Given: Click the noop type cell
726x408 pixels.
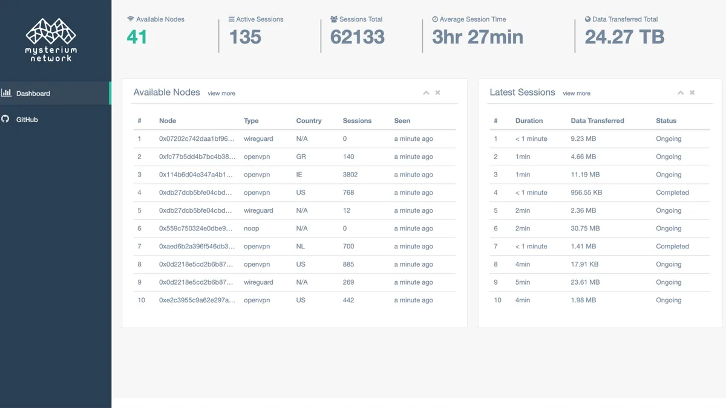Looking at the screenshot, I should point(252,228).
